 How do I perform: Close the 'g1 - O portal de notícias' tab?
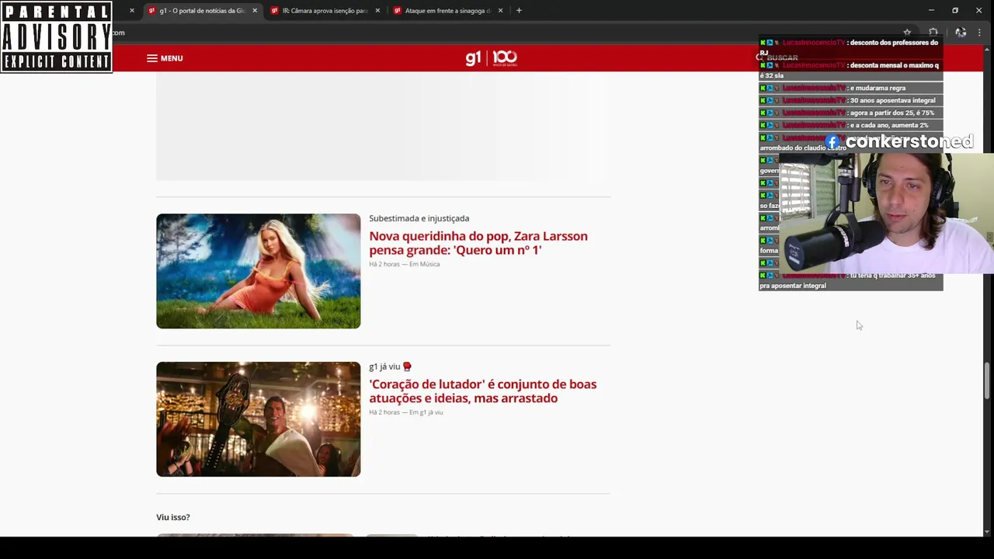[255, 11]
